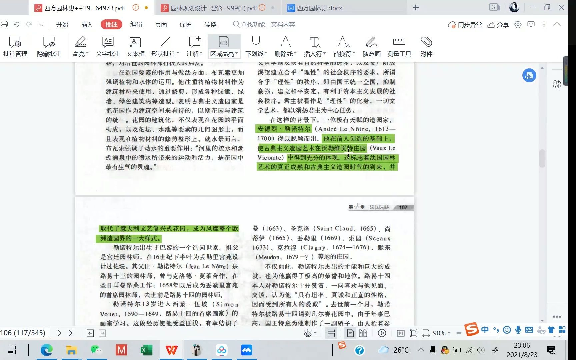
Task: Click the page number field 106 (117/345)
Action: (24, 333)
